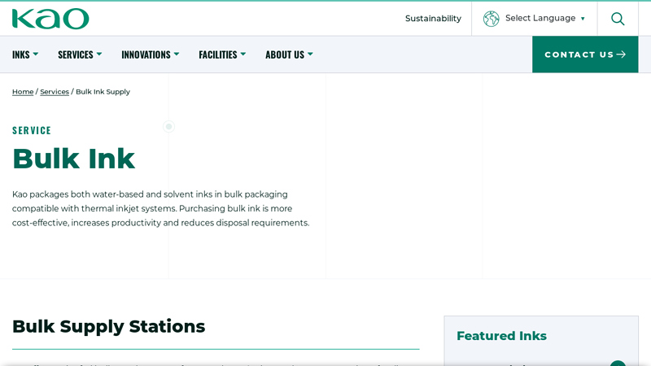This screenshot has width=651, height=366.
Task: Click the Bulk Ink page title
Action: coord(73,159)
